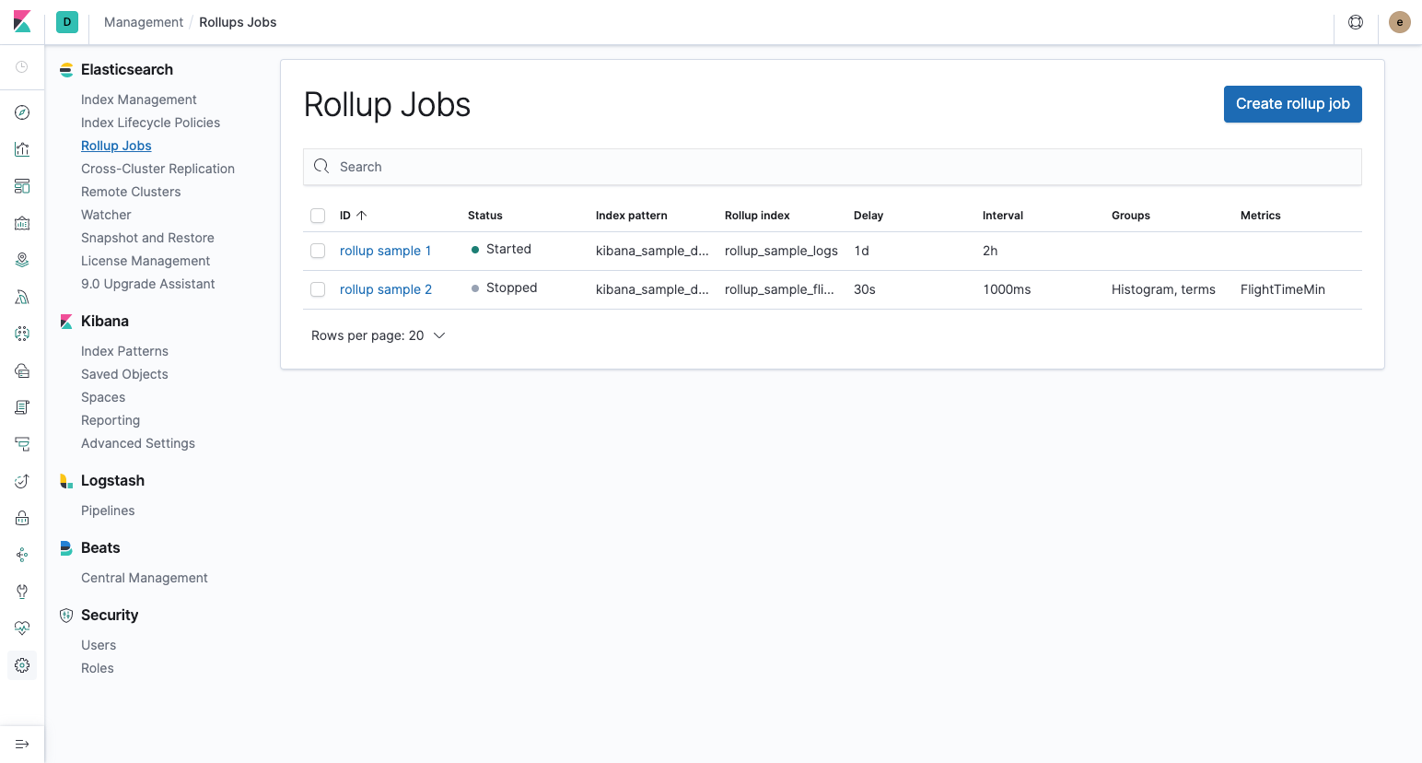Click the Stack Management gear icon

click(x=22, y=664)
